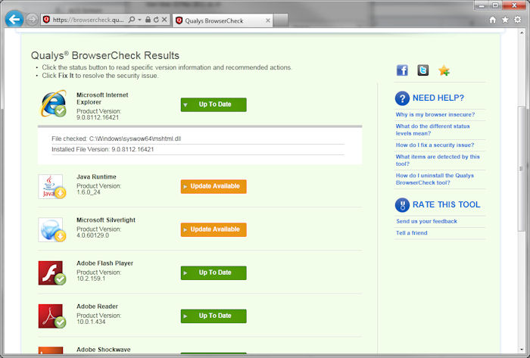
Task: Click the NEED HELP? heading
Action: (438, 98)
